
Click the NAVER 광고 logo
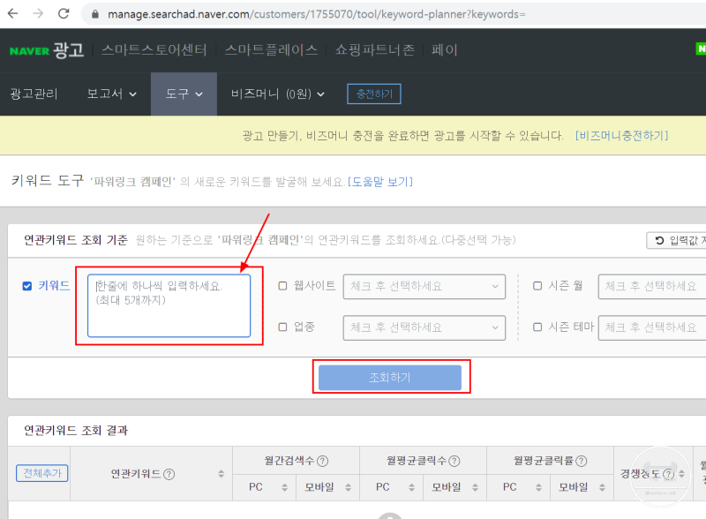coord(47,50)
